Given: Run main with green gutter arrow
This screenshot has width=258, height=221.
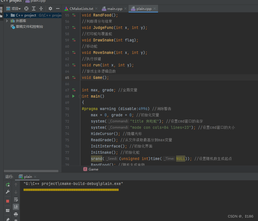Looking at the screenshot, I should 73,96.
